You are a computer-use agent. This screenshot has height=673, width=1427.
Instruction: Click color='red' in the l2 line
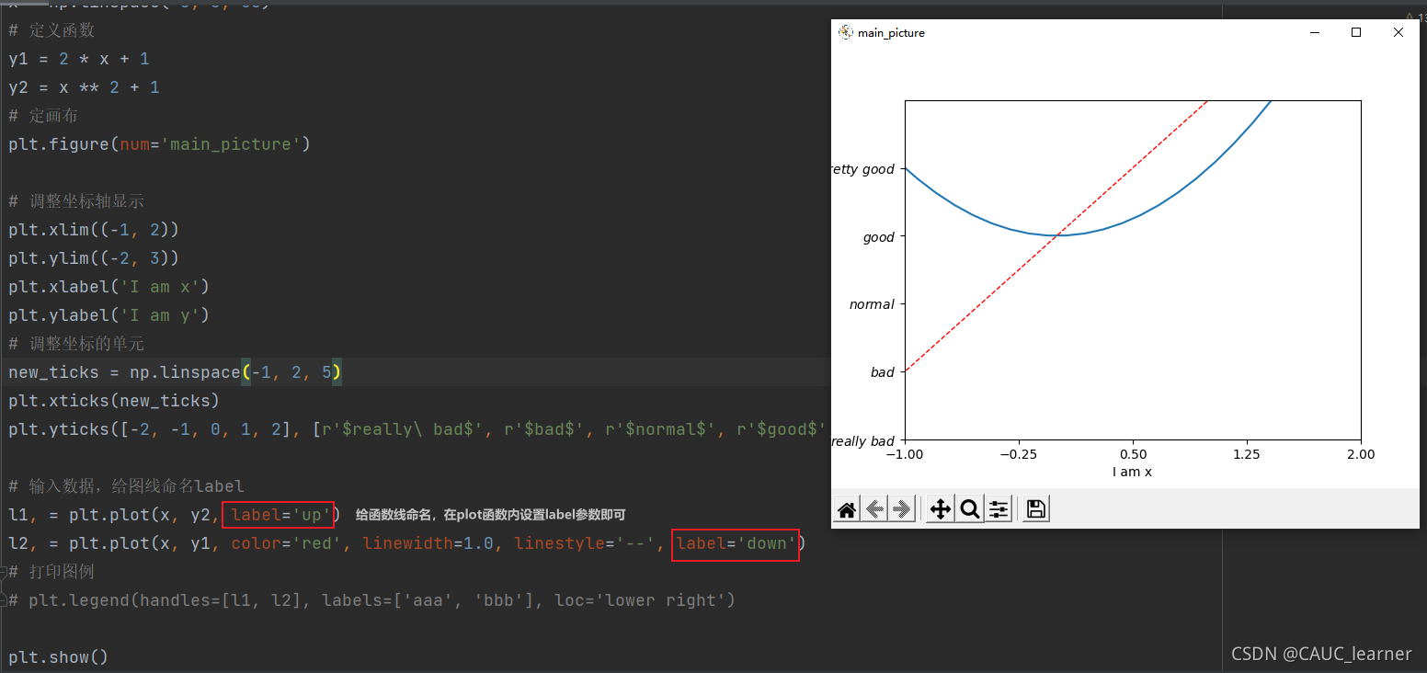click(286, 543)
